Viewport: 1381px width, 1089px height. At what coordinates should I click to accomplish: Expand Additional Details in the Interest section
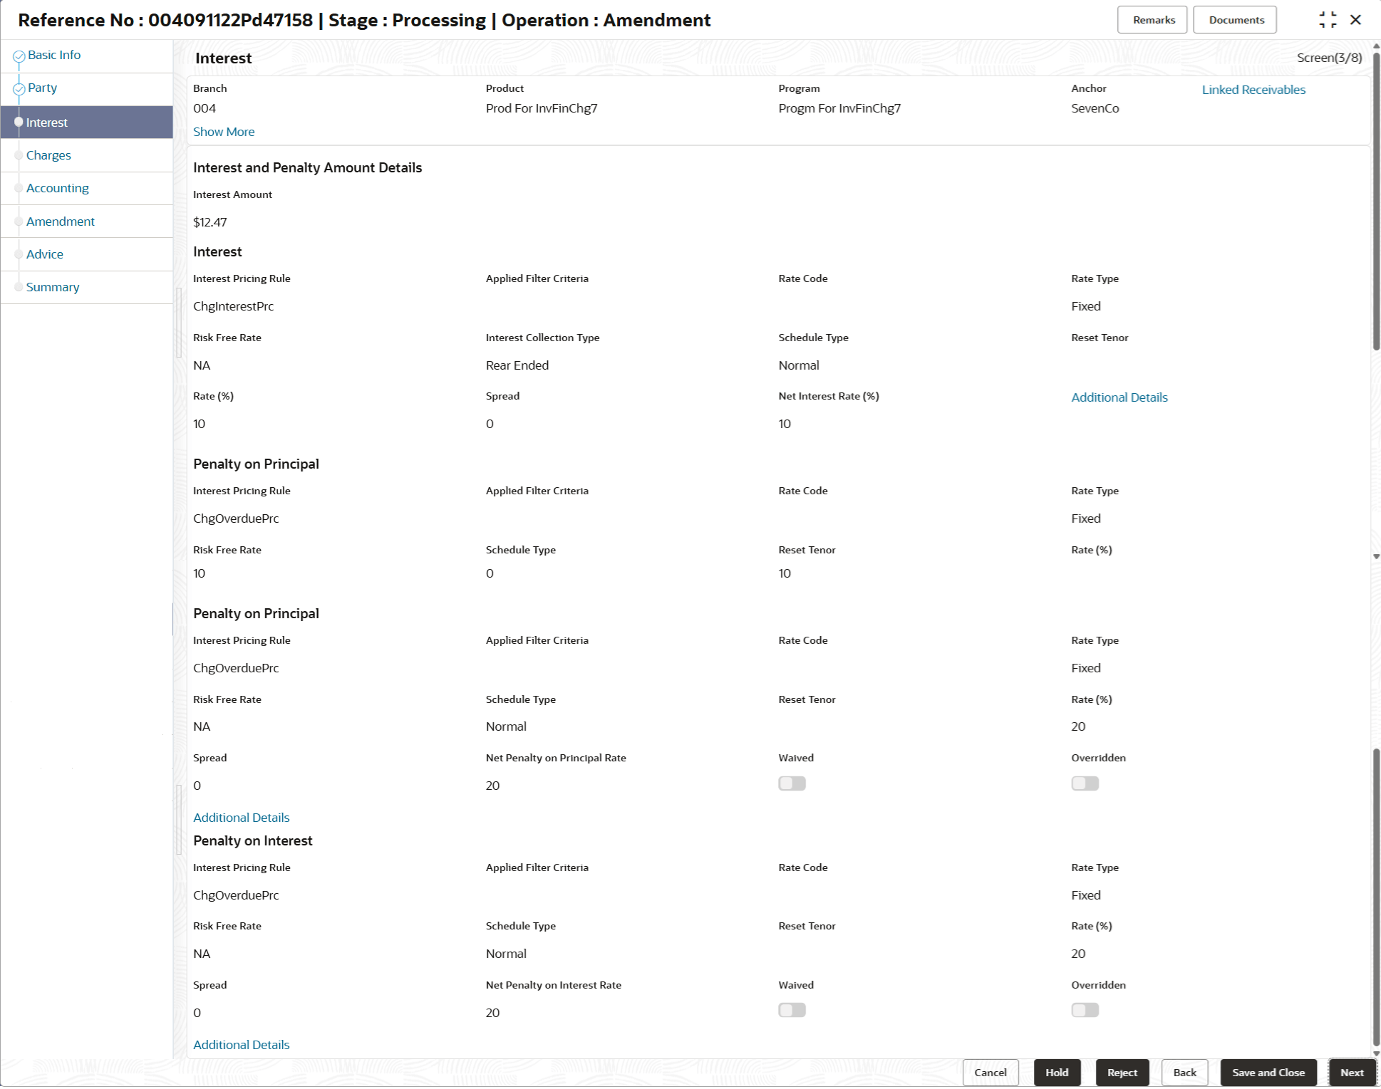pos(1119,397)
